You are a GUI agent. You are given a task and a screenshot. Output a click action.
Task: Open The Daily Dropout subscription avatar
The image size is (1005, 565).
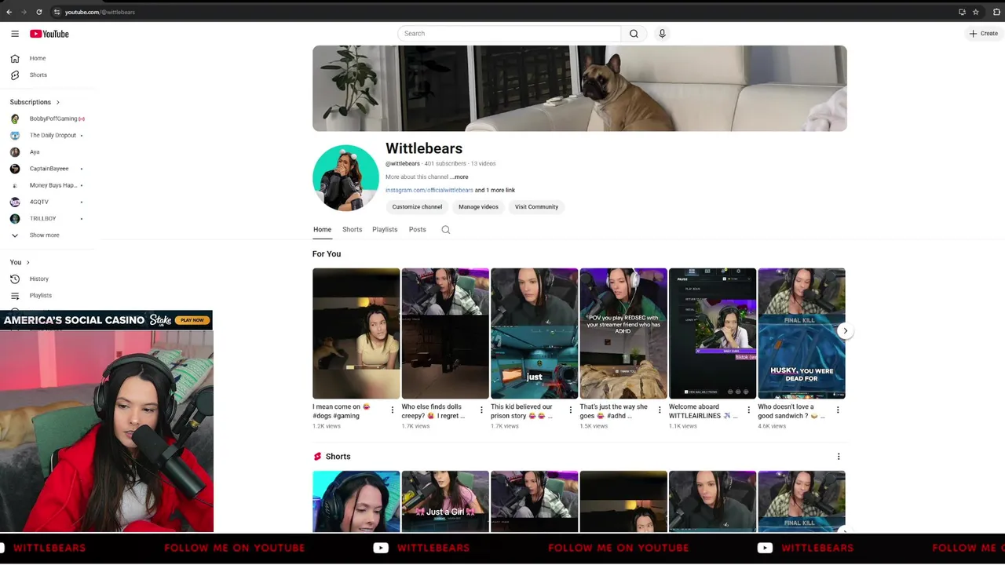pos(15,135)
